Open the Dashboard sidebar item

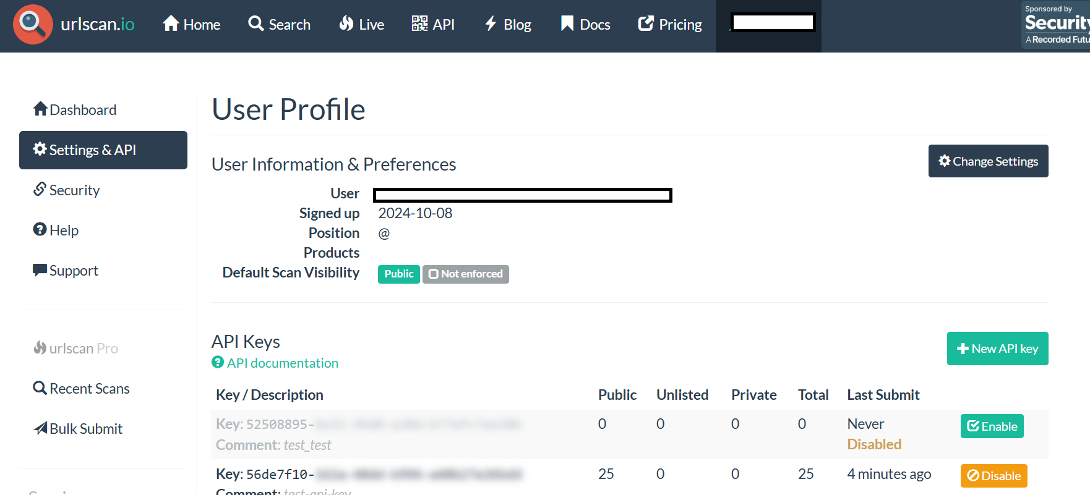(75, 110)
